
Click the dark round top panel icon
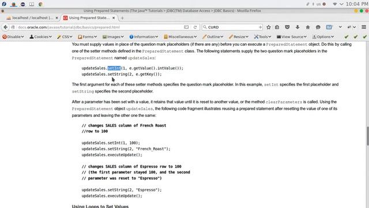(x=23, y=4)
